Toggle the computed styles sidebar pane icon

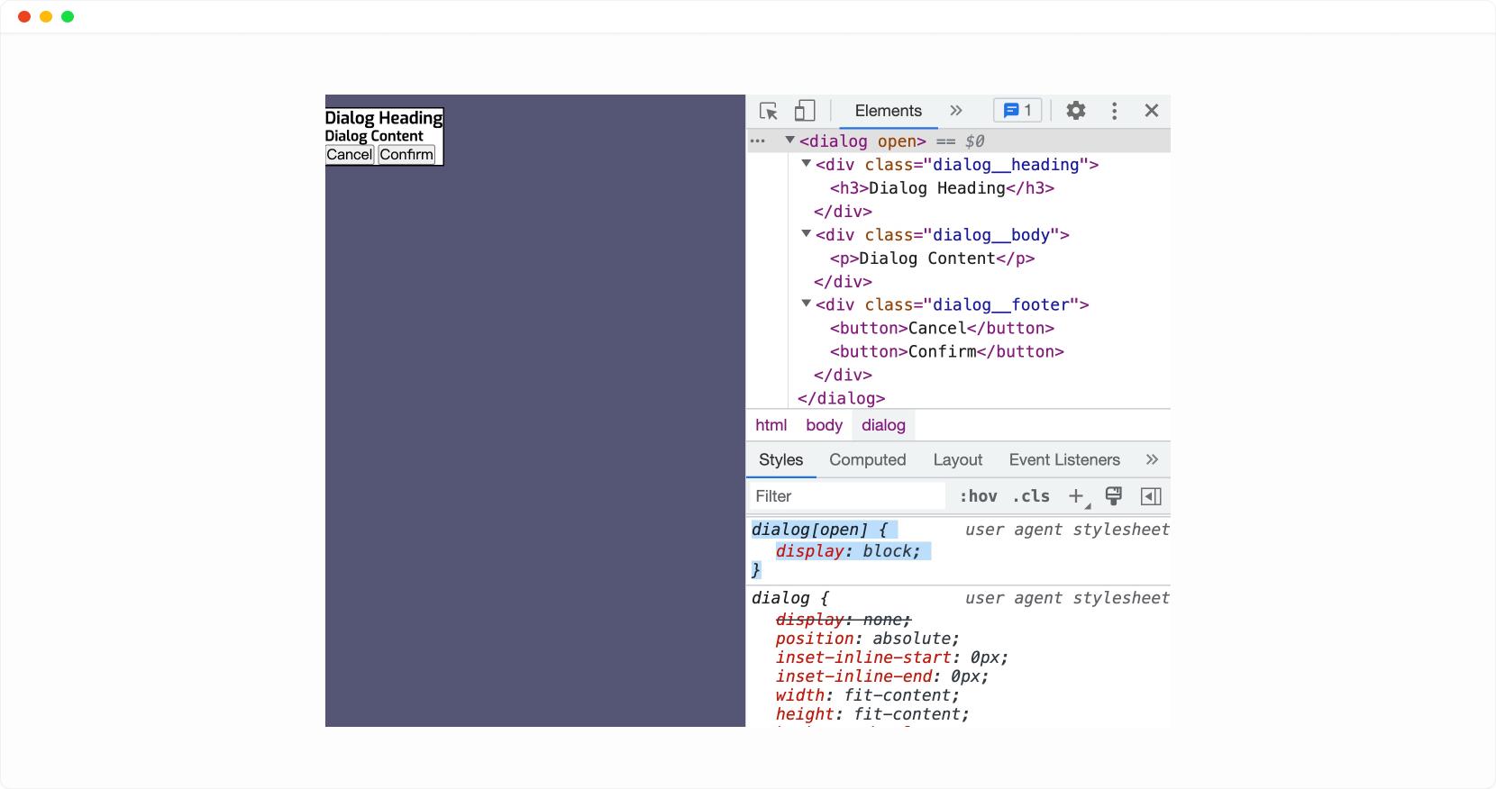click(x=1151, y=496)
